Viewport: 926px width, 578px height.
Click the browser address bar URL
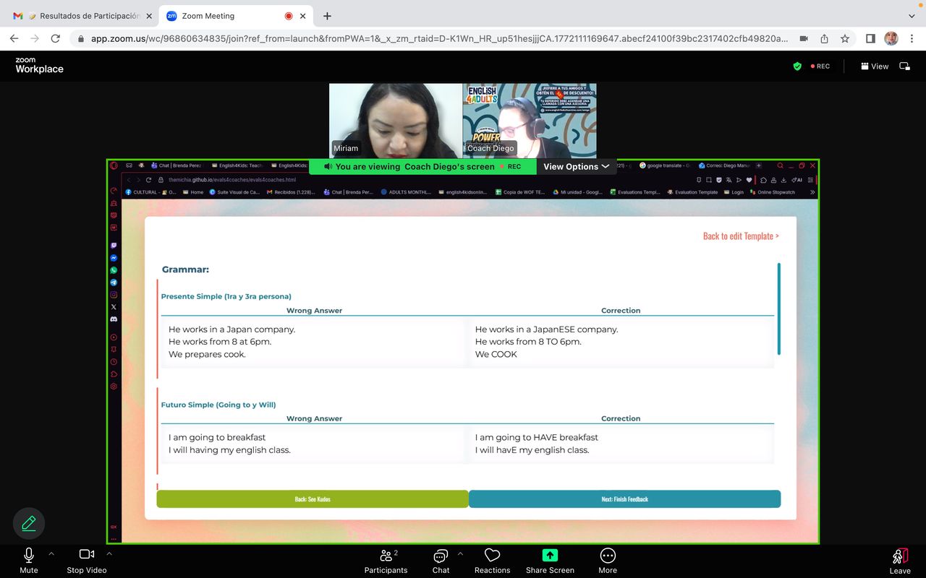(434, 38)
